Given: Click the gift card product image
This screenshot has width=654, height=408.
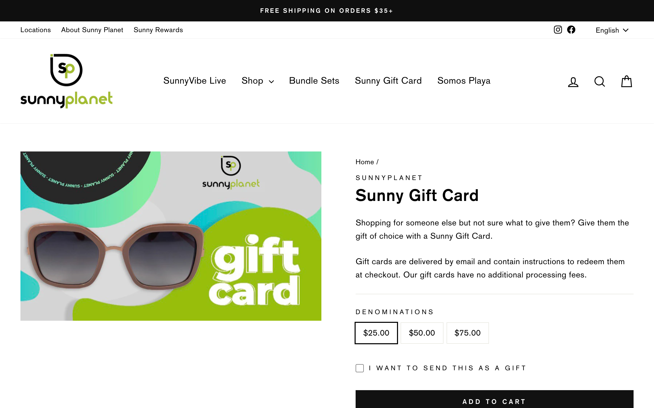Looking at the screenshot, I should 171,236.
